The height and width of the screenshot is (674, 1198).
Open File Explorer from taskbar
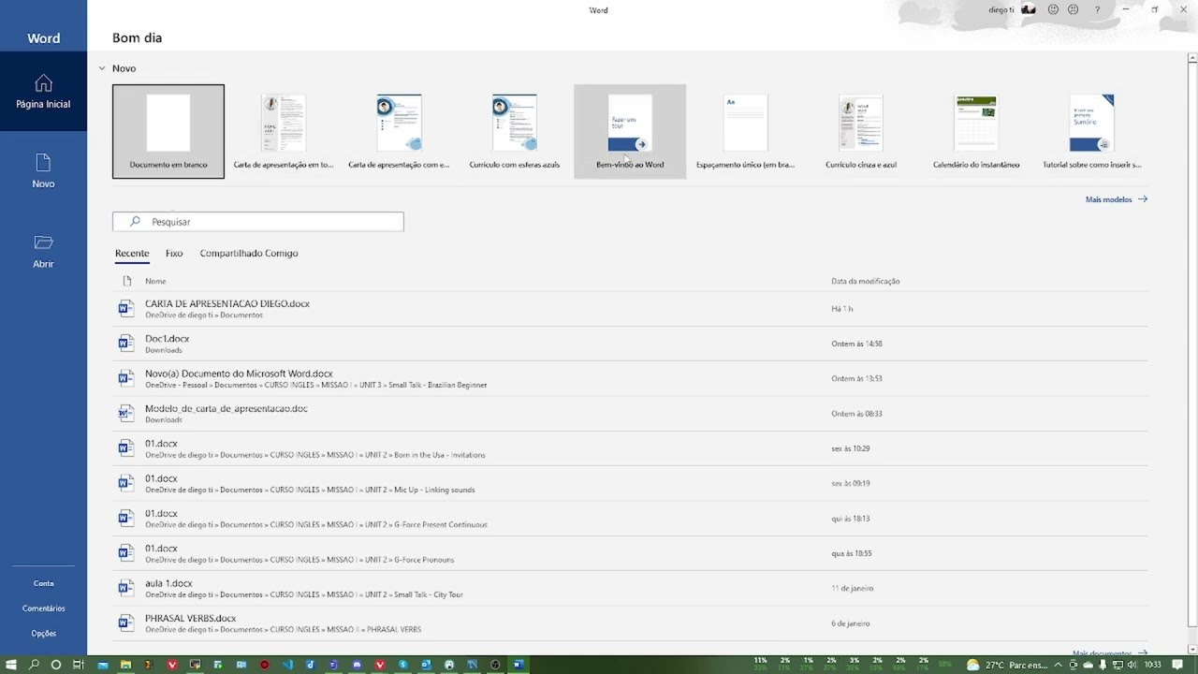[125, 665]
